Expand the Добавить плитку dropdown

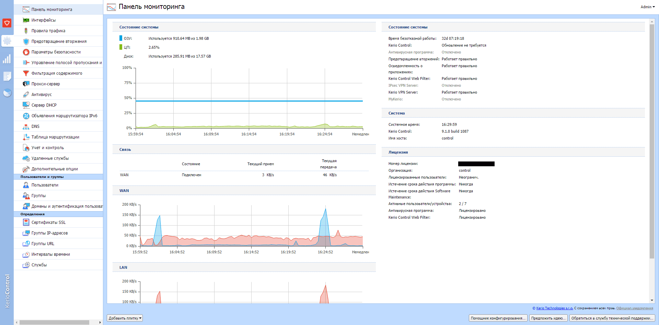click(x=125, y=318)
